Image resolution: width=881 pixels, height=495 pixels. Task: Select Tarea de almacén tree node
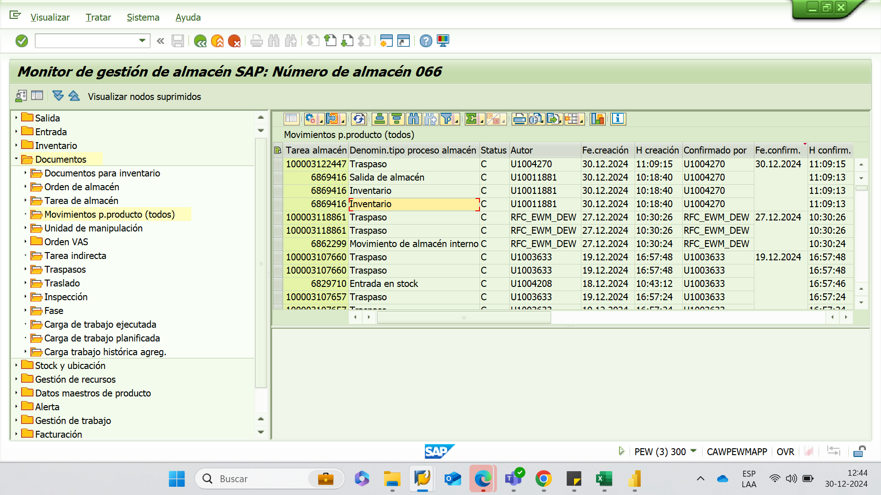81,201
